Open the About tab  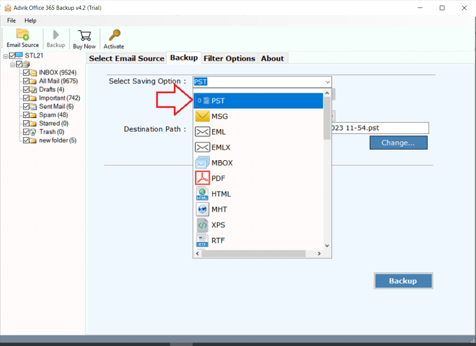coord(272,58)
